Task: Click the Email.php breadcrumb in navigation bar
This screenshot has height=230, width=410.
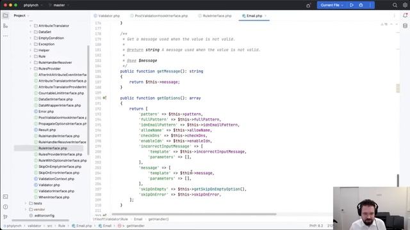Action: point(82,226)
